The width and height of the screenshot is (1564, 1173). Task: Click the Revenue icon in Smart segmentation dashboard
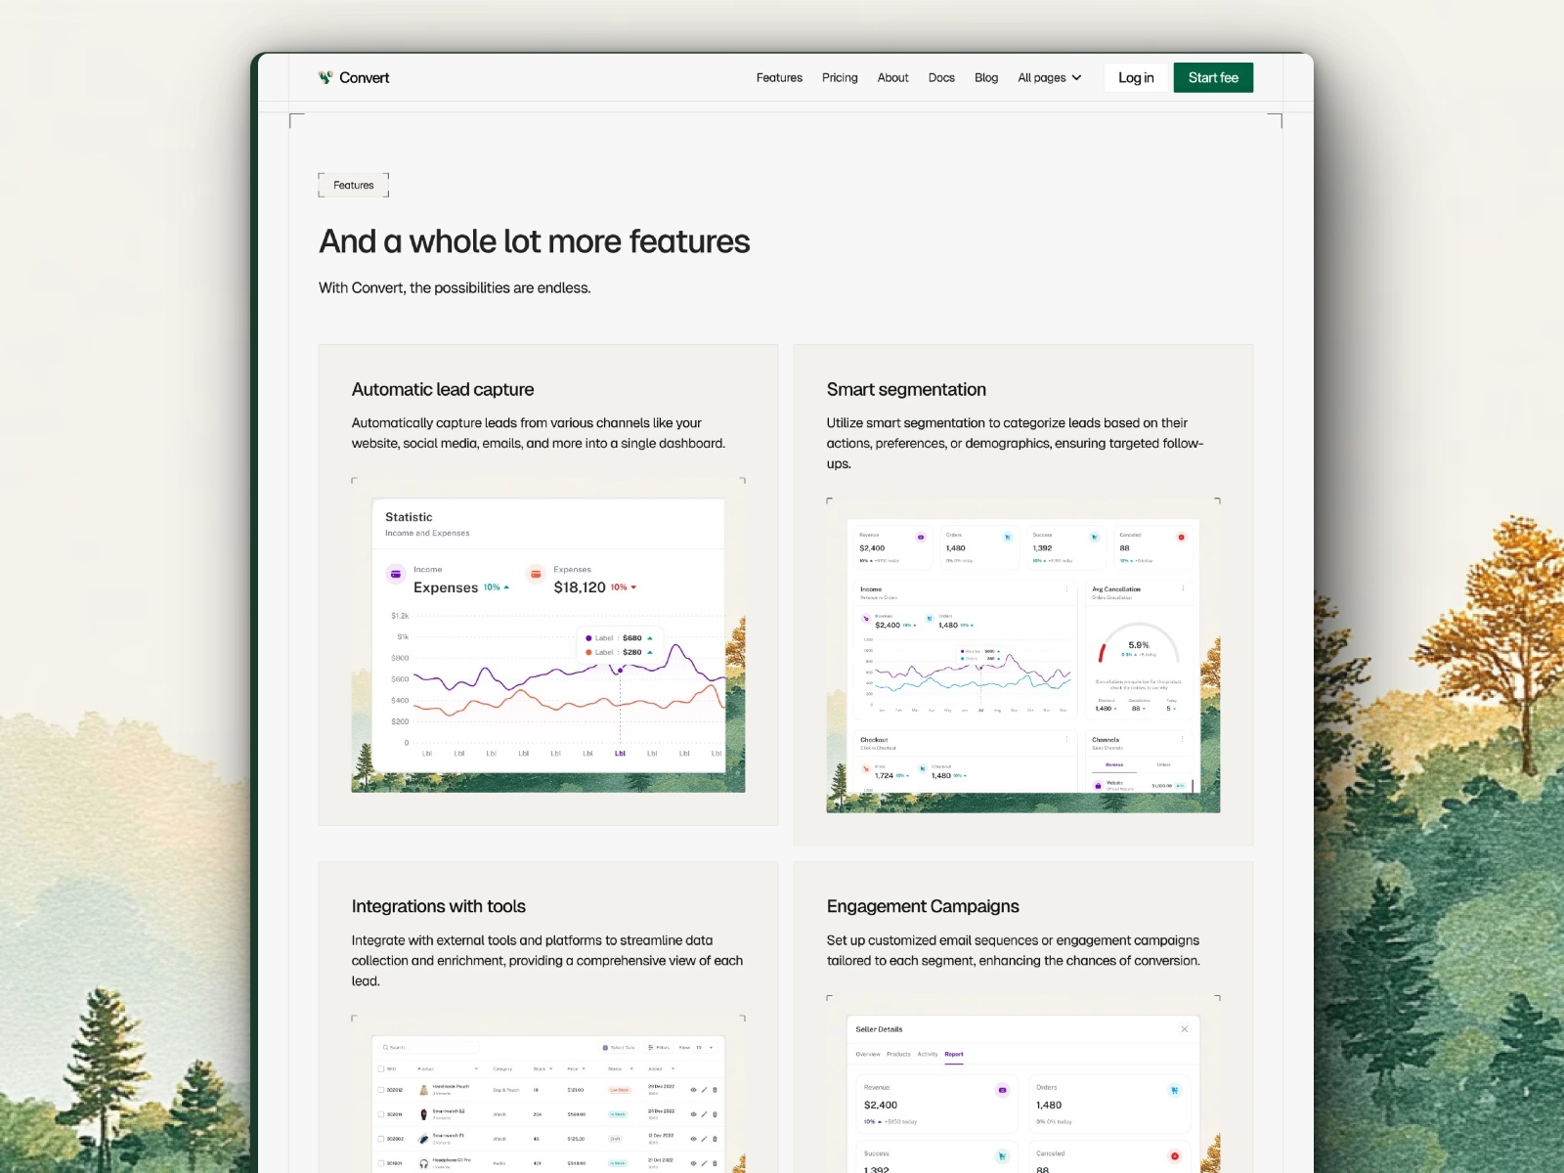point(920,537)
